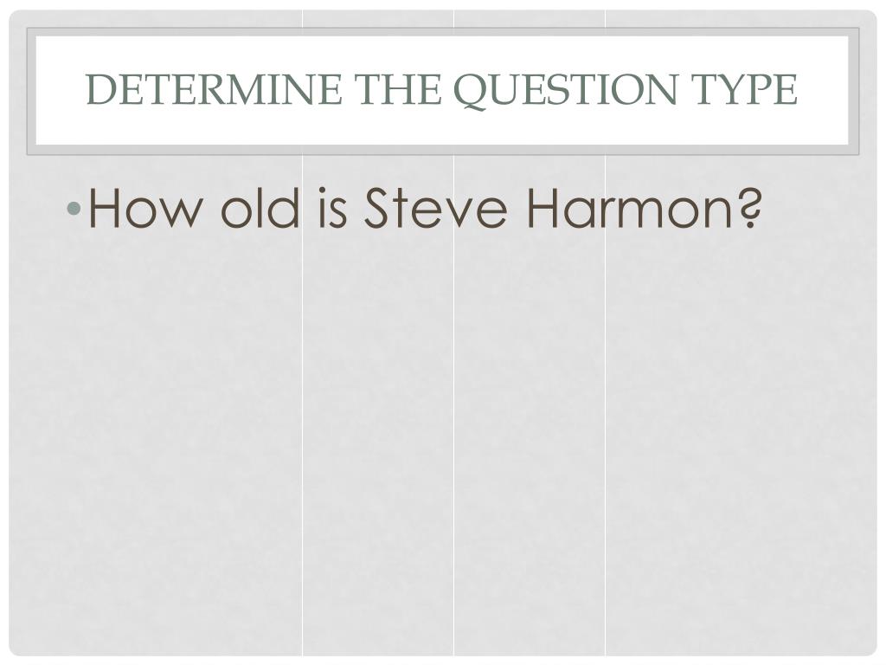Select the word QUESTION in the heading
Image resolution: width=886 pixels, height=665 pixels.
566,90
